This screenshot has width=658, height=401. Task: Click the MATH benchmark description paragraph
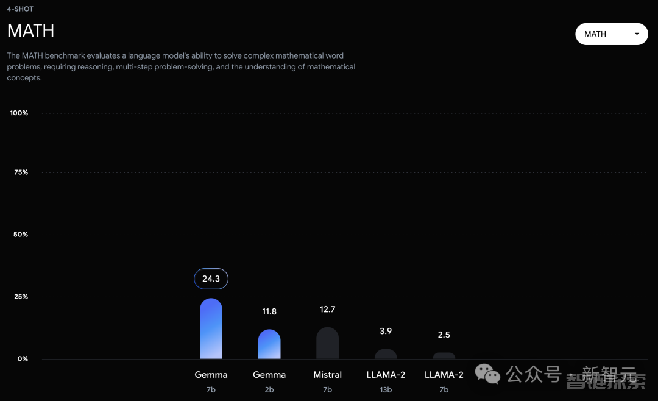click(182, 67)
